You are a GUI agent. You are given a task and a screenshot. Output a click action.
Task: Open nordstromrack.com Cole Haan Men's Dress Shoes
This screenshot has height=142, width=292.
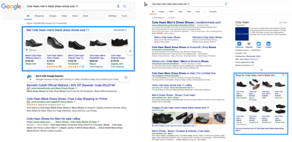tap(186, 22)
